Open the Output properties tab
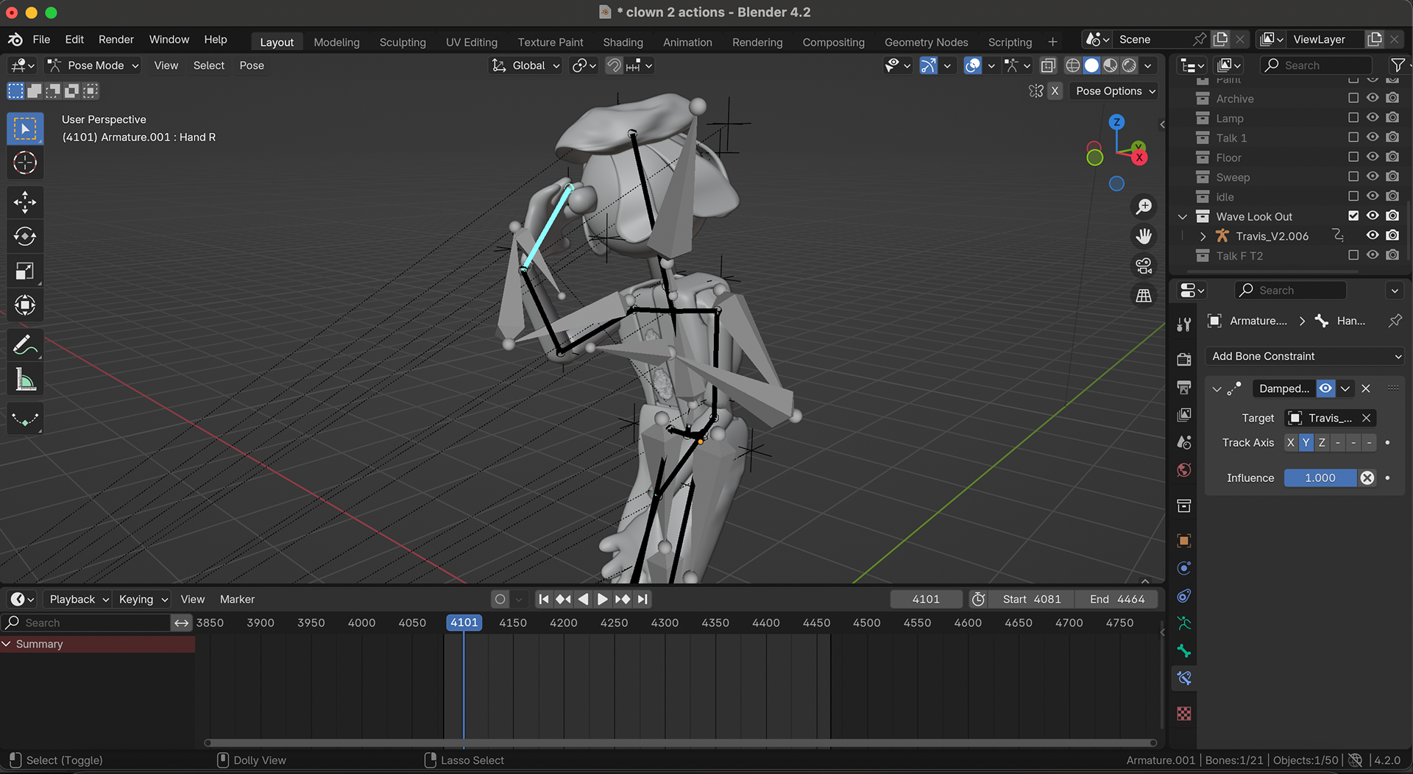The height and width of the screenshot is (774, 1413). click(x=1183, y=387)
